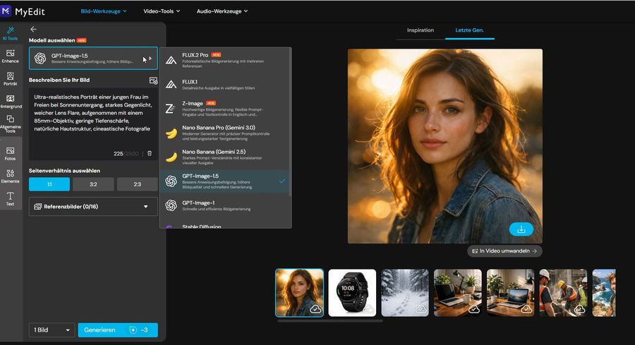635x345 pixels.
Task: Open the Audio-Werkzeuge menu
Action: (x=222, y=11)
